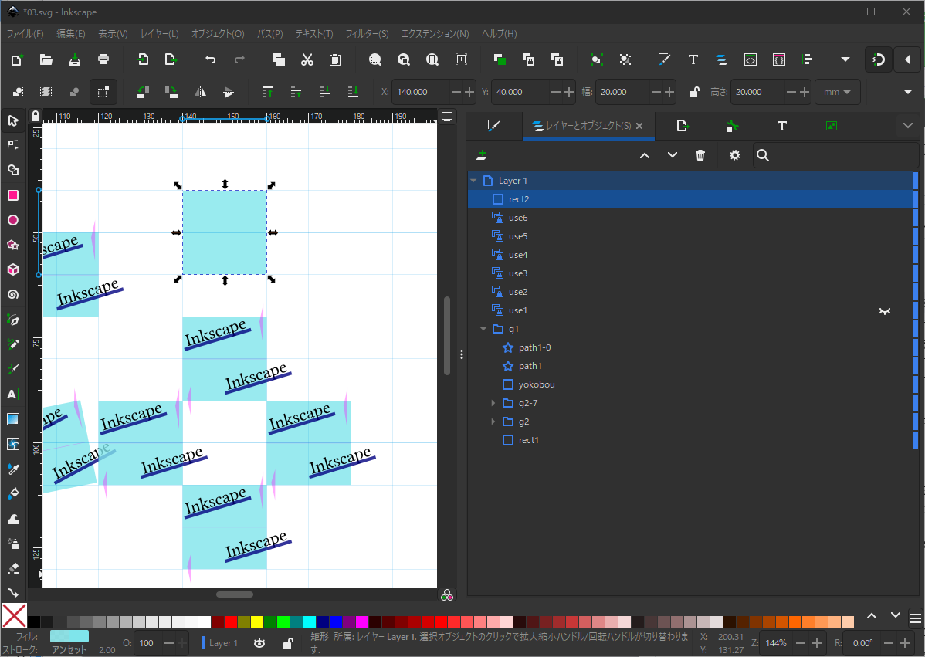Open the フィルター(S) menu
Viewport: 925px width, 657px height.
(x=367, y=34)
